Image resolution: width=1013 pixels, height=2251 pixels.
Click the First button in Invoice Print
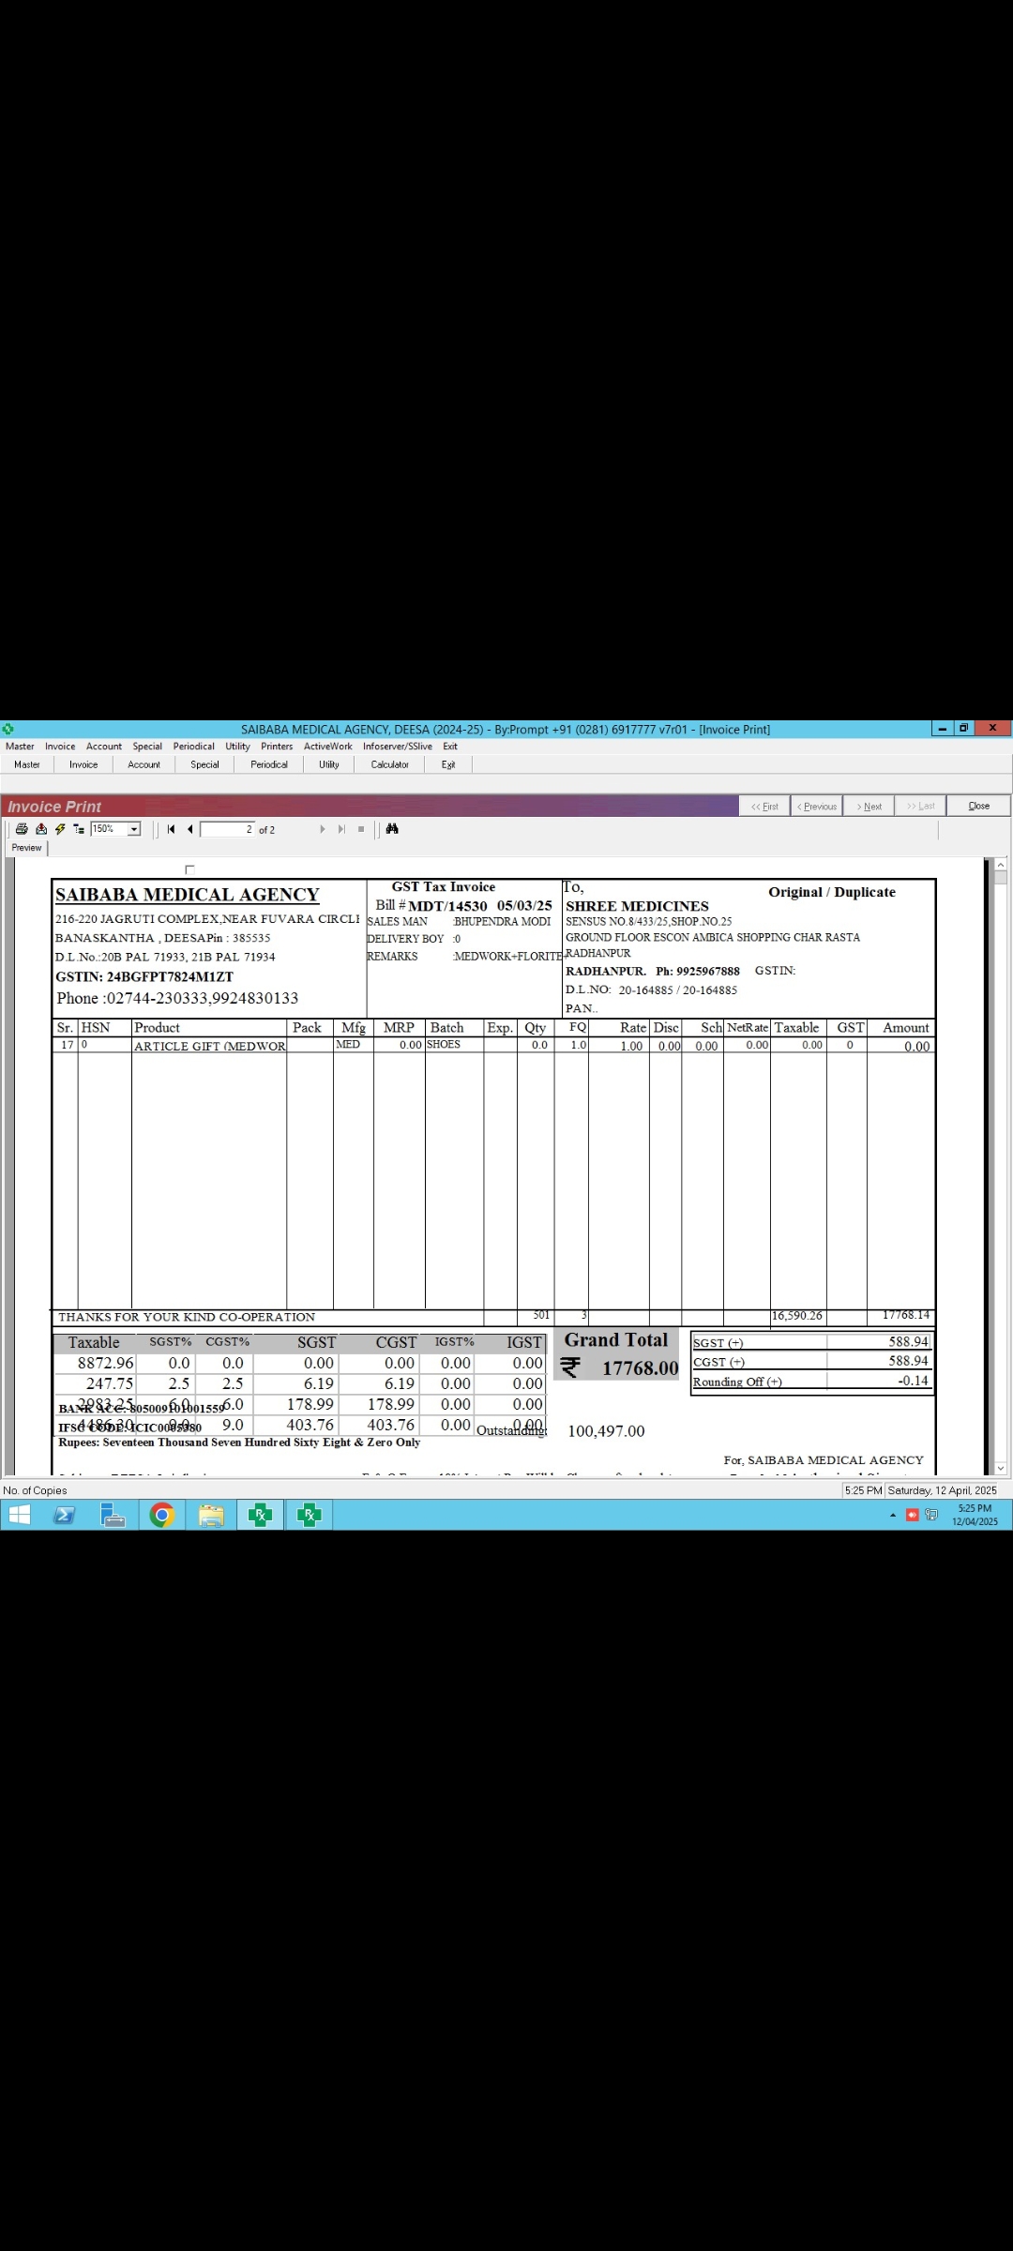coord(765,807)
